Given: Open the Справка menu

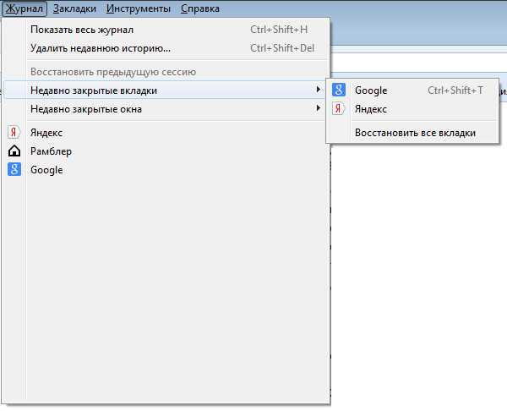Looking at the screenshot, I should (200, 8).
